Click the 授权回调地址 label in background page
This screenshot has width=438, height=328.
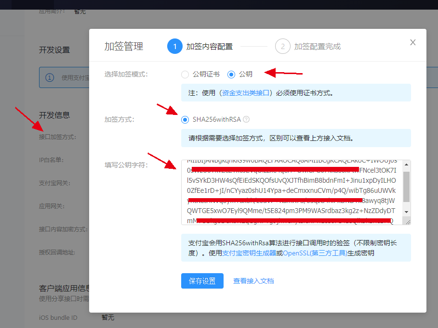pos(57,252)
